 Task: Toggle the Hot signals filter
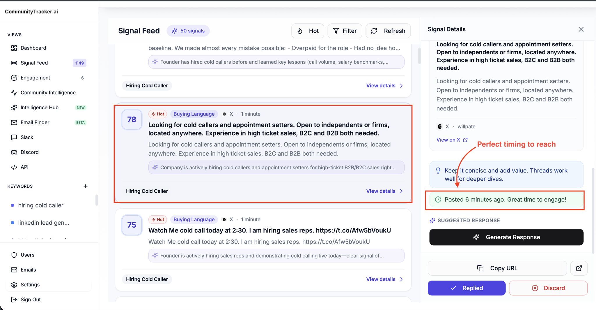(x=308, y=31)
